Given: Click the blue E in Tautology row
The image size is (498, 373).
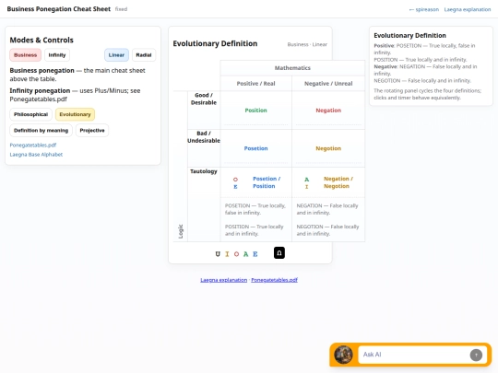Looking at the screenshot, I should 235,187.
